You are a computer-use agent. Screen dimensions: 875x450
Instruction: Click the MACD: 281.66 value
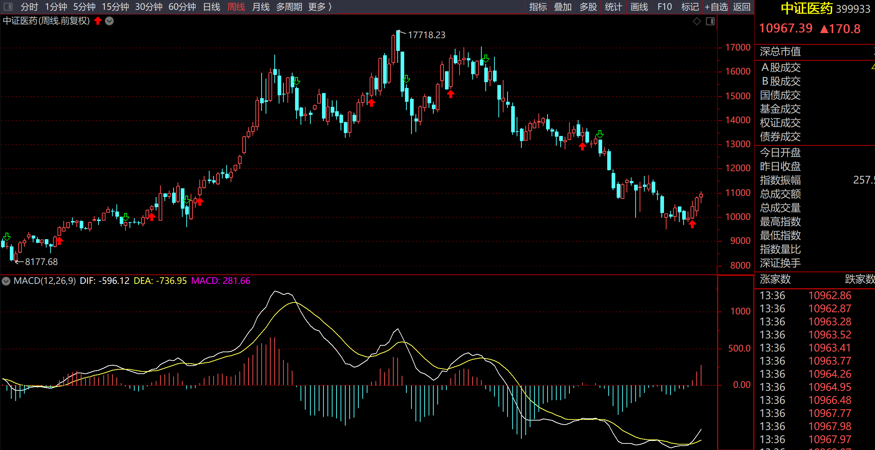221,281
